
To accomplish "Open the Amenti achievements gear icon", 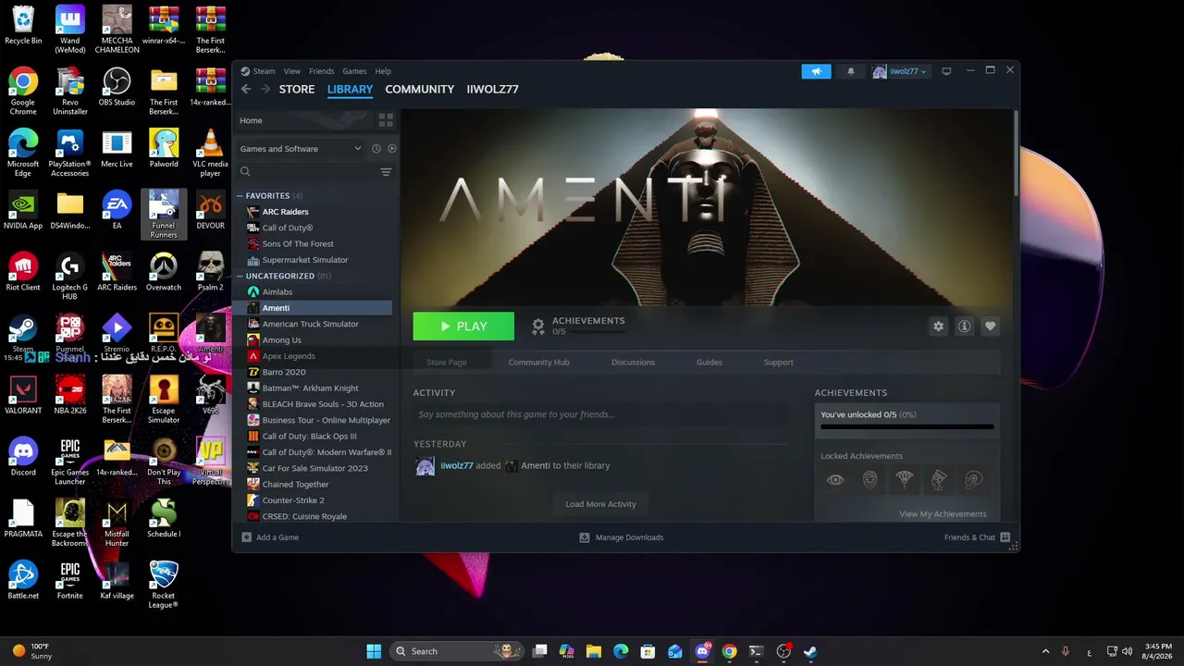I will [538, 326].
